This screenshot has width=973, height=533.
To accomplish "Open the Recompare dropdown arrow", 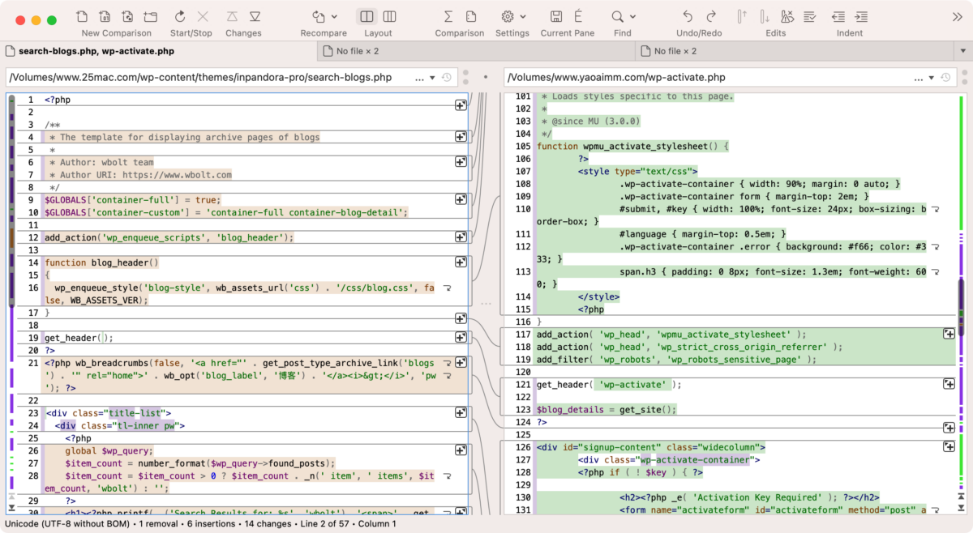I will click(332, 17).
